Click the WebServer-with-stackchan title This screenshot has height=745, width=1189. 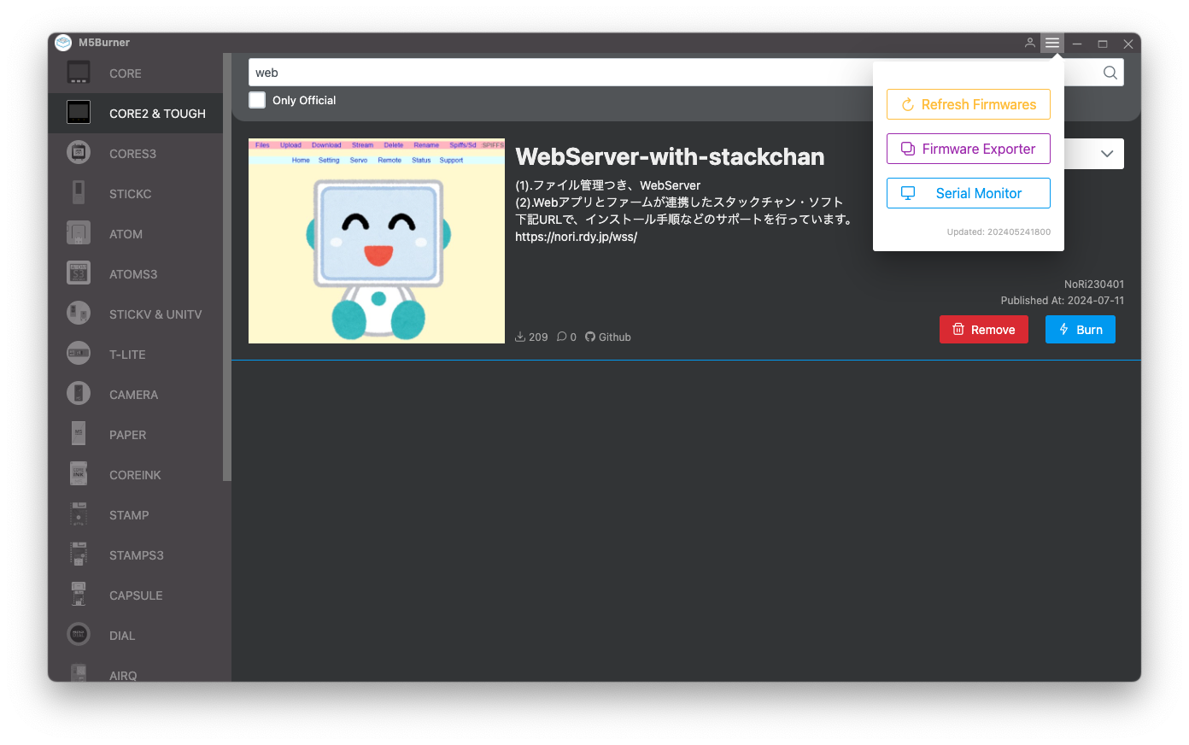[670, 156]
